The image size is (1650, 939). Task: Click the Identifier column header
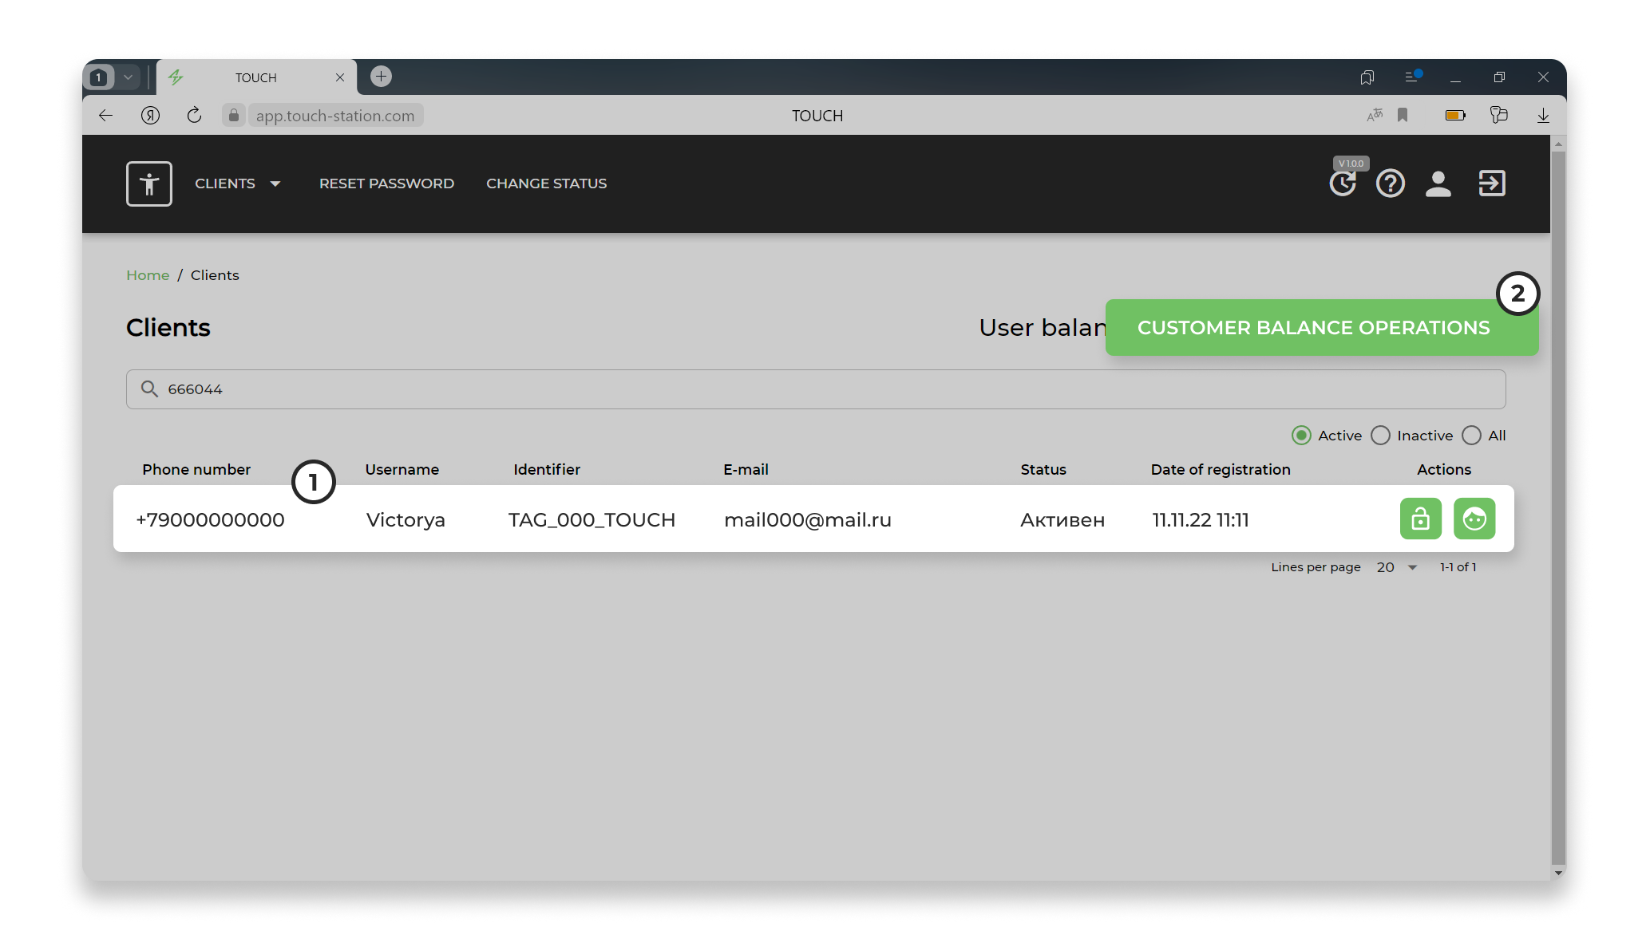(x=546, y=470)
